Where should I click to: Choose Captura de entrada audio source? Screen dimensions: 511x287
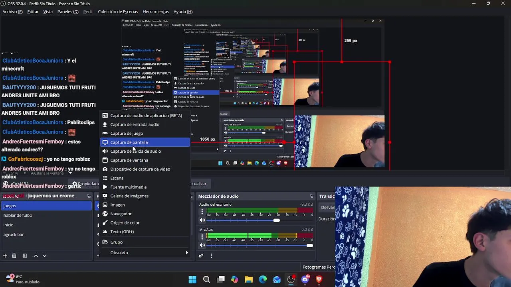145,124
